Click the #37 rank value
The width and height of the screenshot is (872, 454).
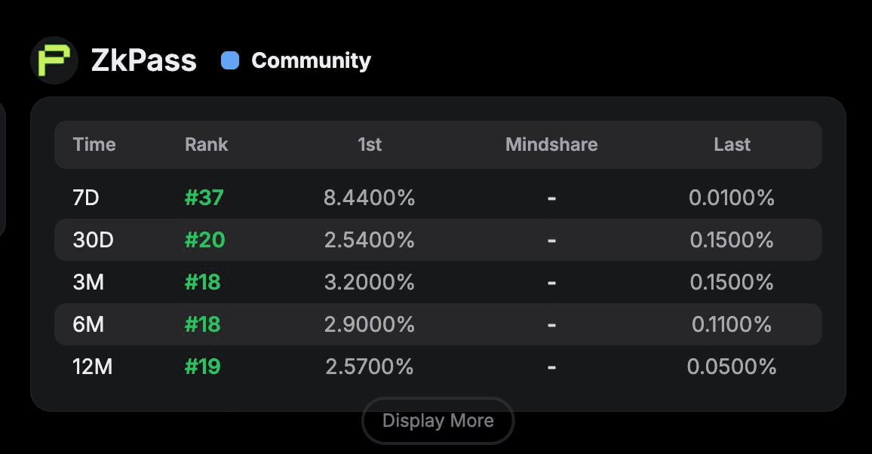pos(204,198)
